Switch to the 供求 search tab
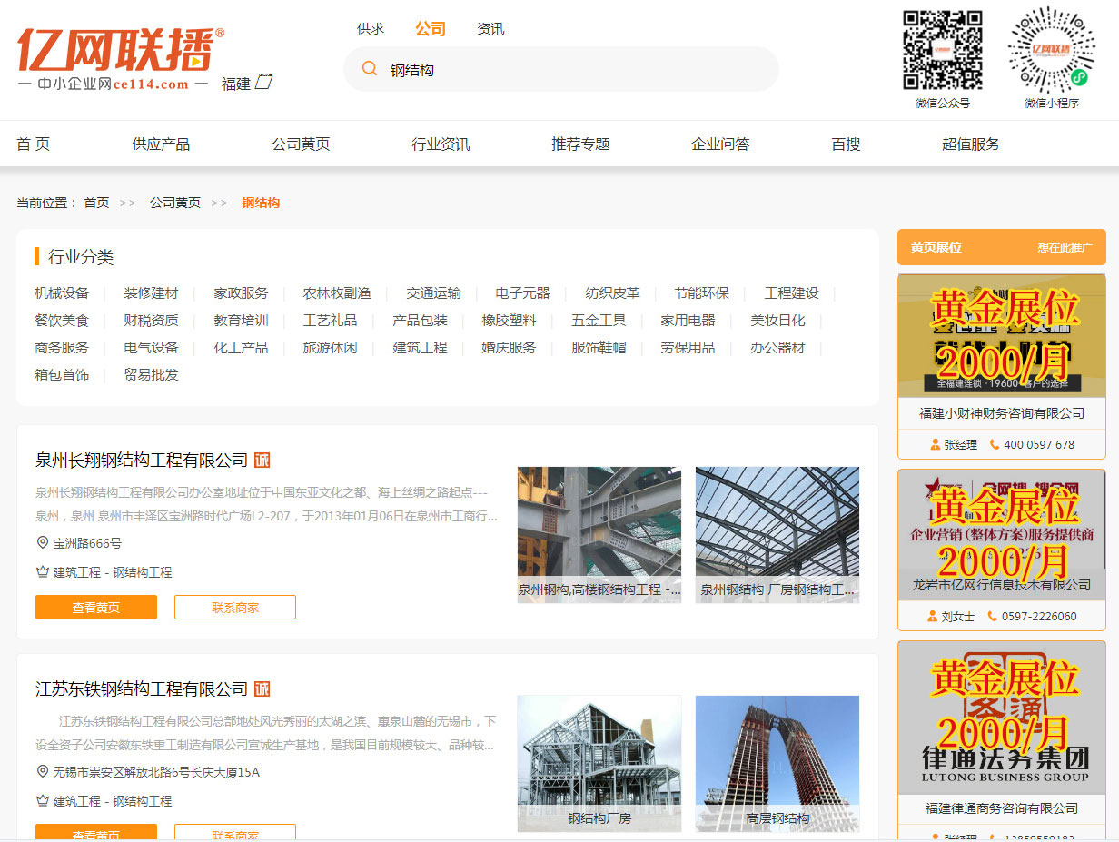The image size is (1119, 842). click(371, 29)
